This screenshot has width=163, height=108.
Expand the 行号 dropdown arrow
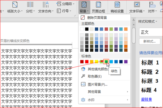point(70,11)
